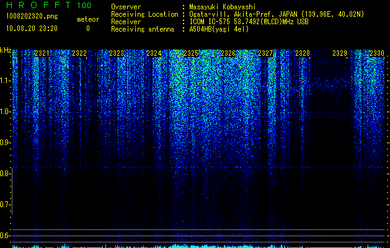The height and width of the screenshot is (248, 390).
Task: Click the meteor label
Action: pos(88,19)
